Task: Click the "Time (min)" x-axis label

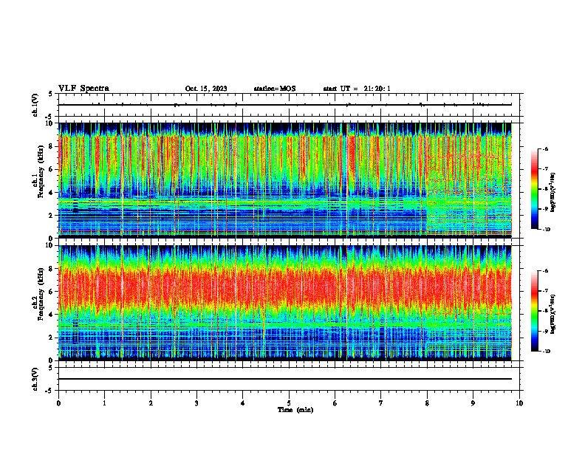Action: 295,410
